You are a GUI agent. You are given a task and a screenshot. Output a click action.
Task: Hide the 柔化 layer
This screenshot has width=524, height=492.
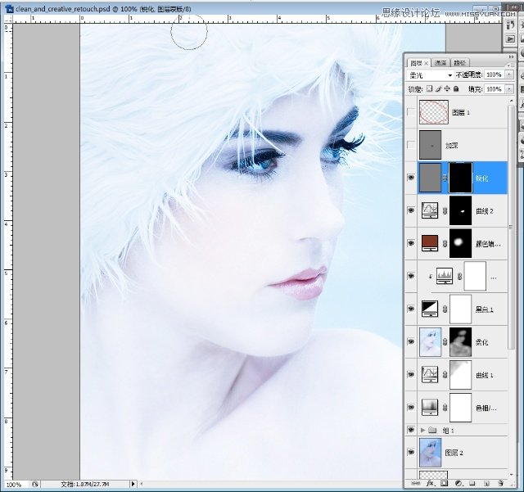pyautogui.click(x=411, y=341)
